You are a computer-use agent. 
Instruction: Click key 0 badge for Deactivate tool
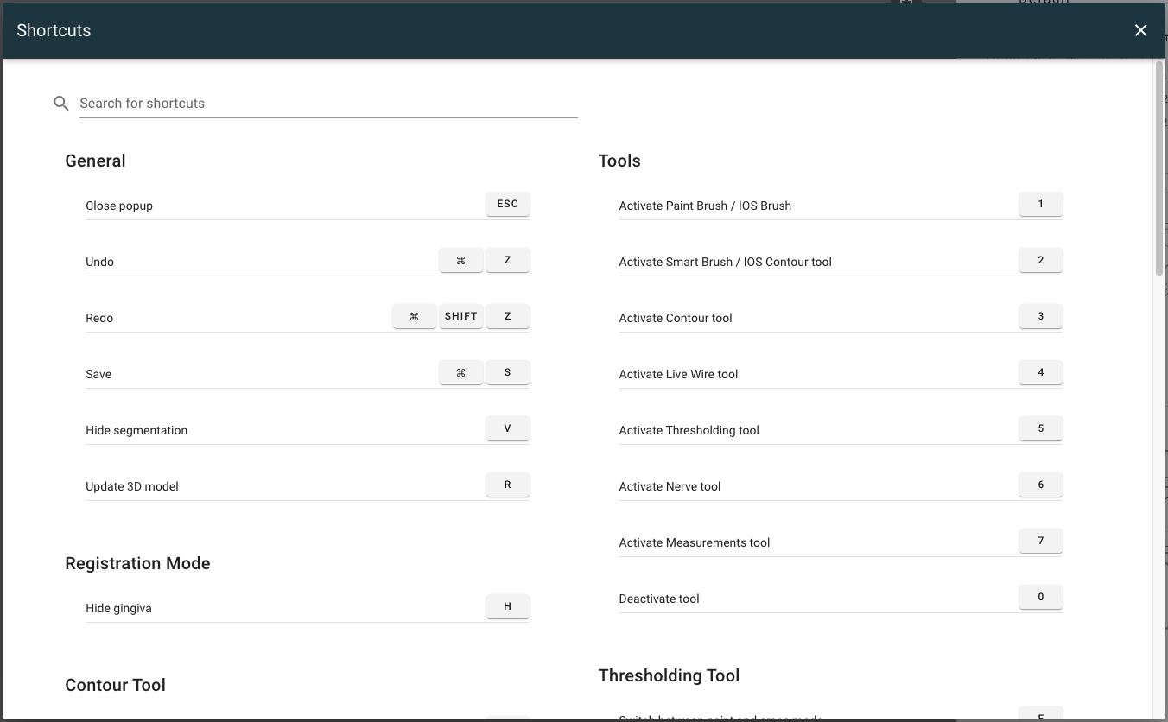1040,598
